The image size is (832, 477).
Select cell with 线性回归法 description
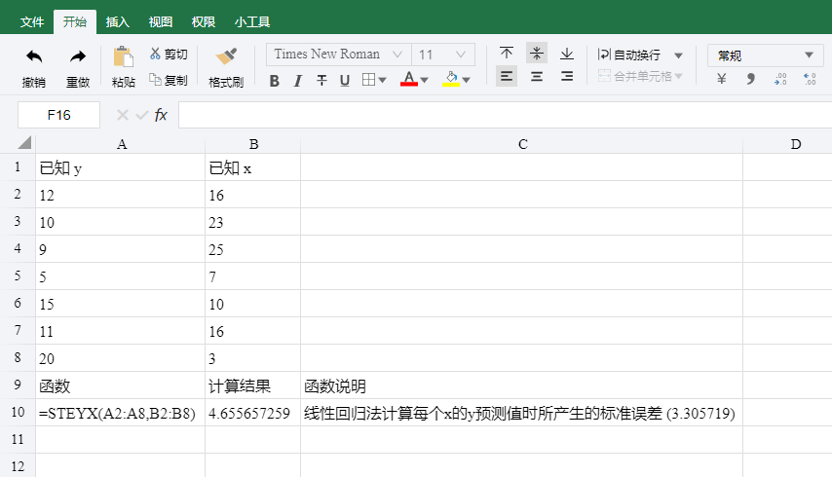pos(522,413)
